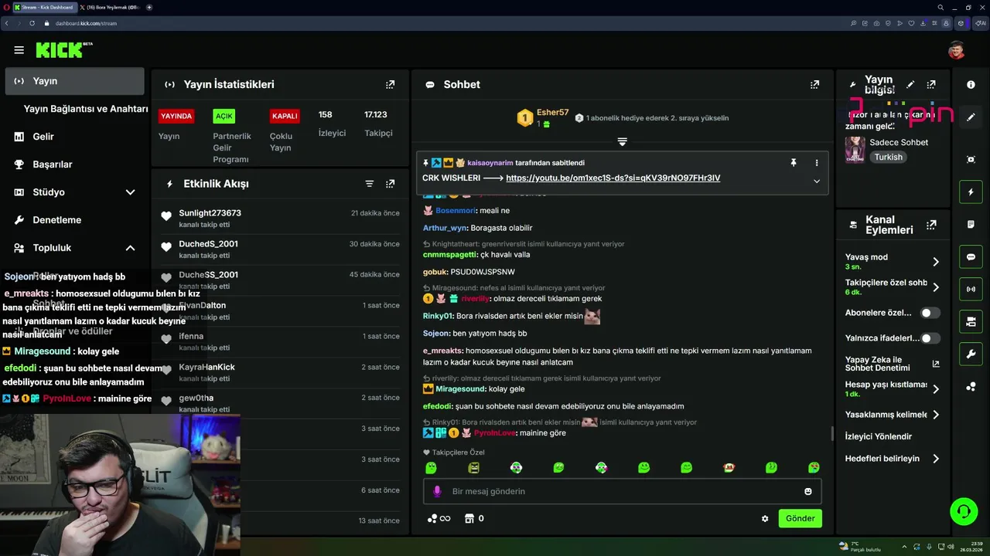Click username Arthur_wyn in chat
The image size is (990, 556).
(445, 228)
